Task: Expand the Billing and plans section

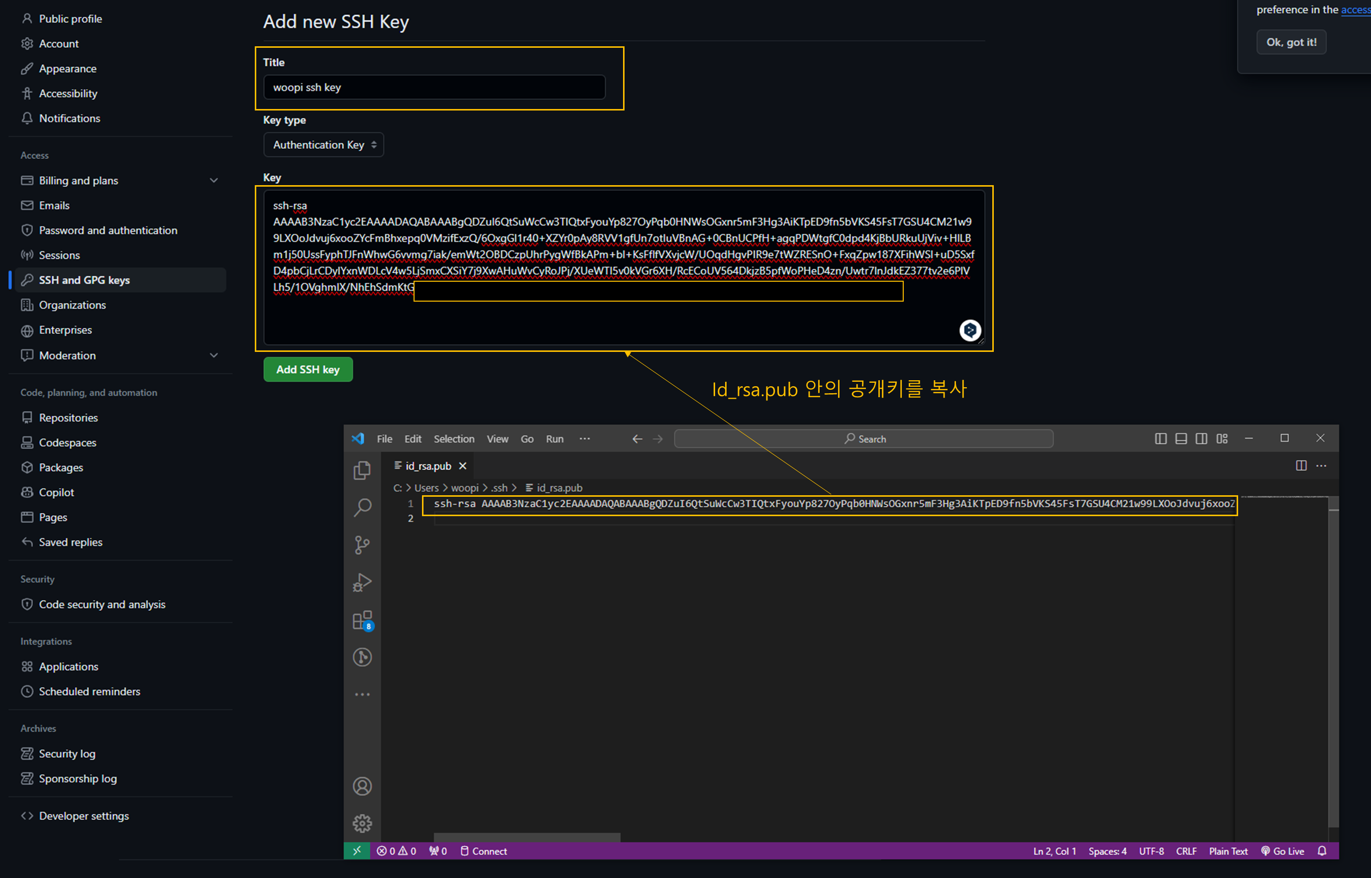Action: pos(214,180)
